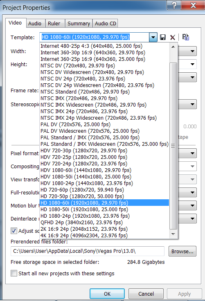Image resolution: width=205 pixels, height=301 pixels.
Task: Save the current template with disk icon
Action: (x=163, y=37)
